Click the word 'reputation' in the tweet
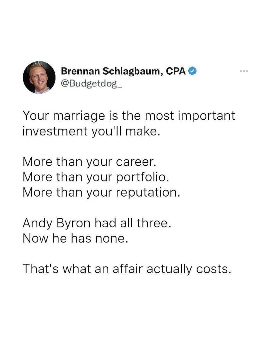The width and height of the screenshot is (270, 338). [146, 192]
